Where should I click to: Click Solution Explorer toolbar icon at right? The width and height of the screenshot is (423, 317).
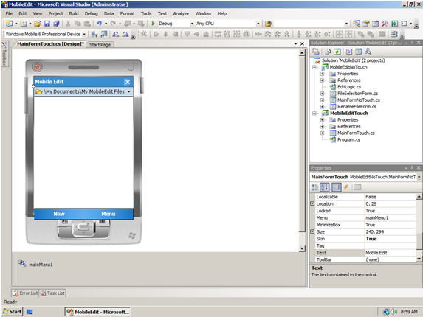tap(357, 24)
